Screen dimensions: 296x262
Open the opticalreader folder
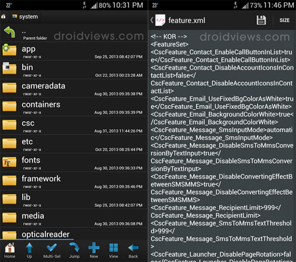(x=74, y=233)
